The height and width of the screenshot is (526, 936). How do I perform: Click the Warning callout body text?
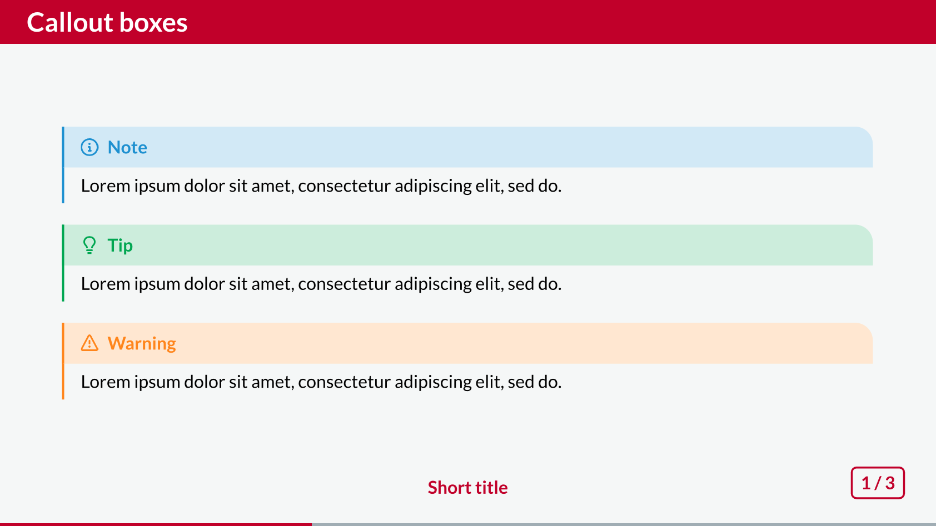click(321, 382)
